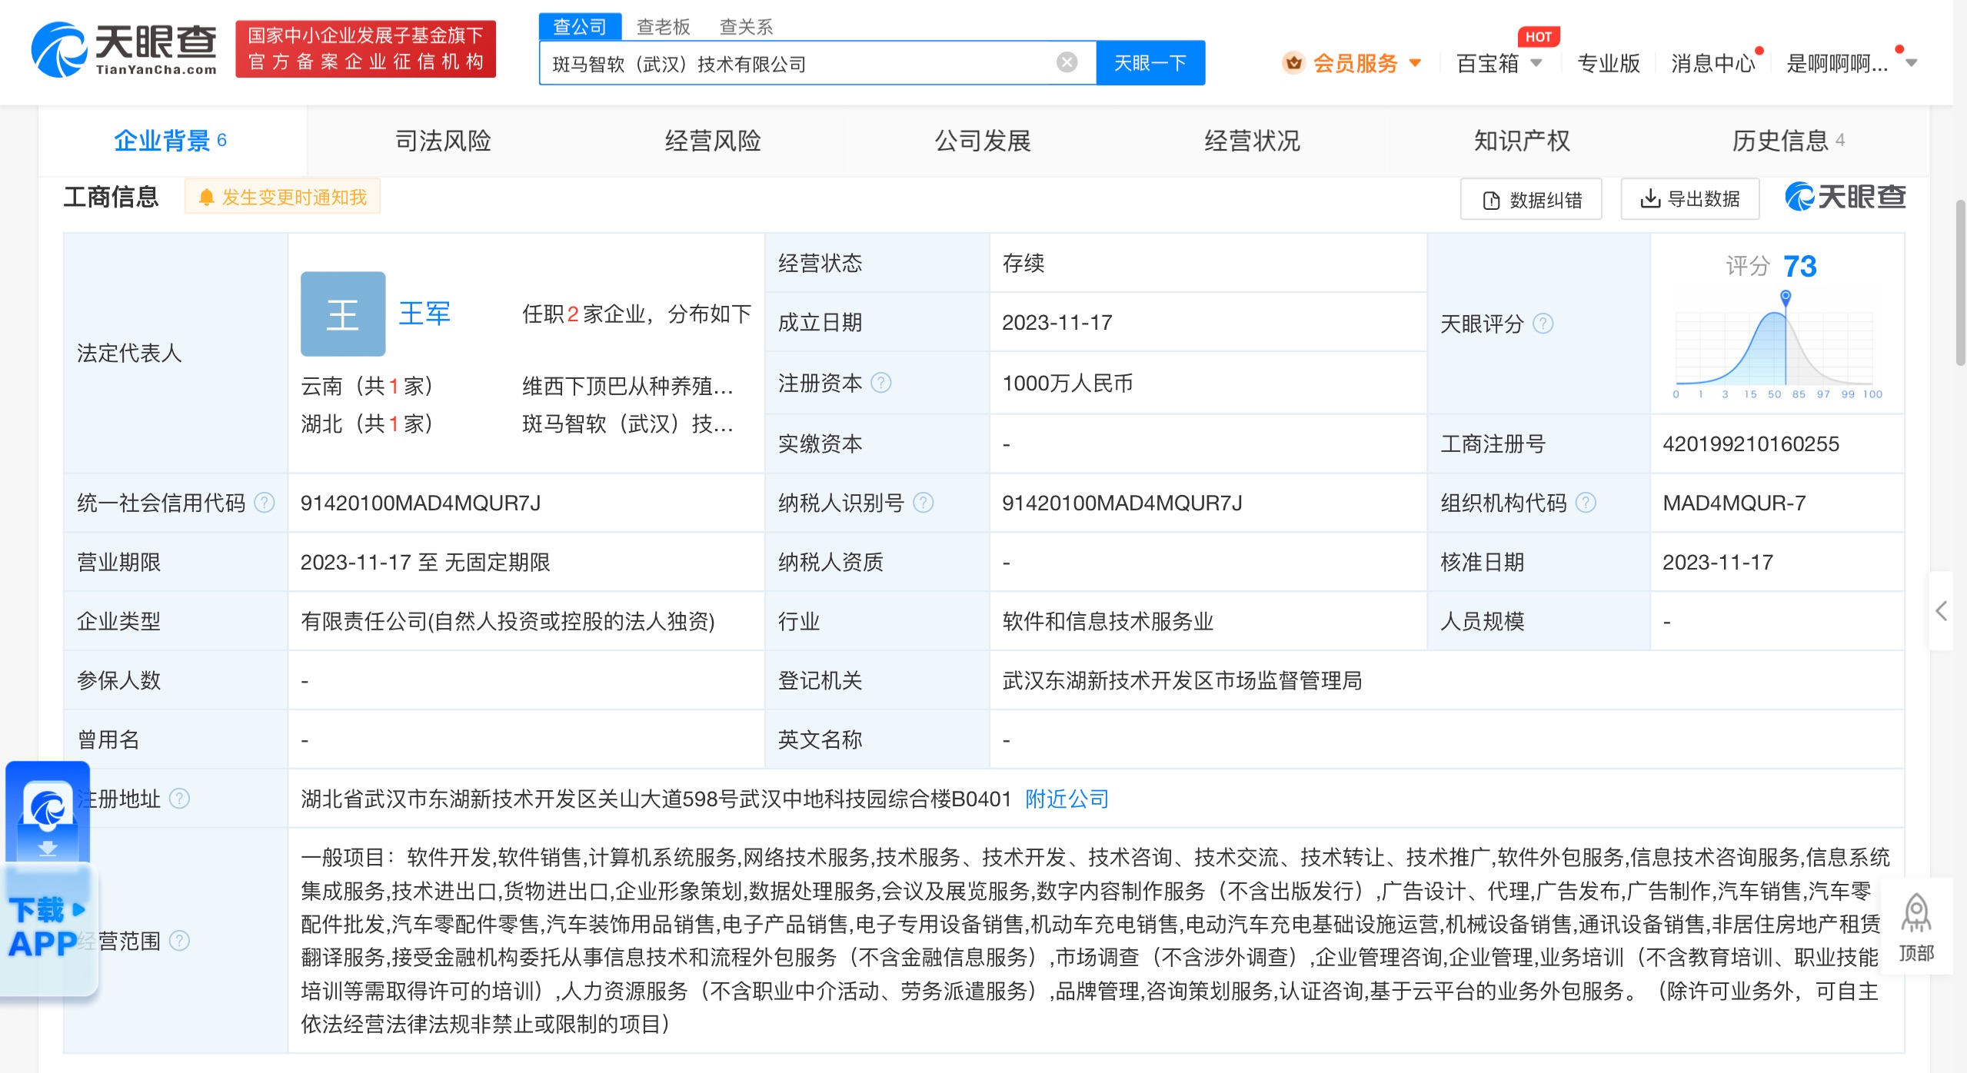Open the 斑马智软(武汉)技 company link

click(x=627, y=424)
